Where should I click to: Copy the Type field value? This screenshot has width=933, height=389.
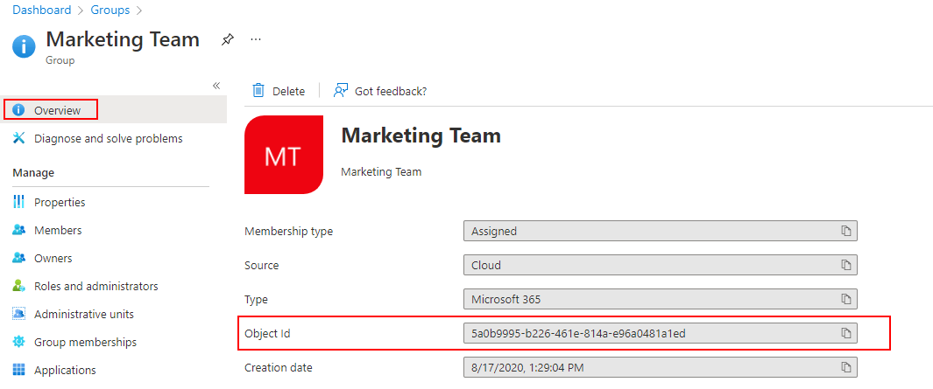coord(845,299)
